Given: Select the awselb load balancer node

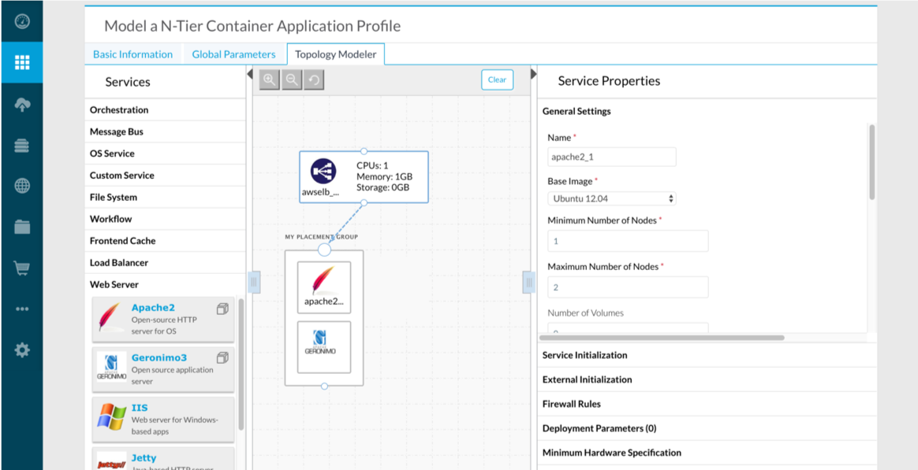Looking at the screenshot, I should [x=364, y=177].
